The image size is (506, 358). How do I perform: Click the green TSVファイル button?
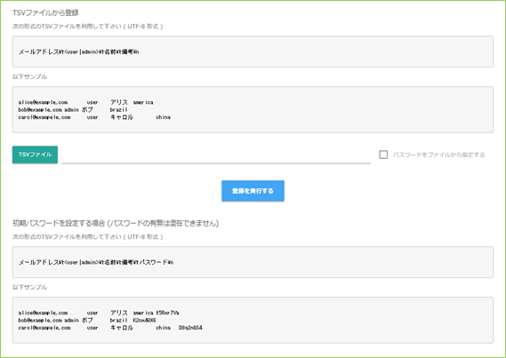coord(35,155)
